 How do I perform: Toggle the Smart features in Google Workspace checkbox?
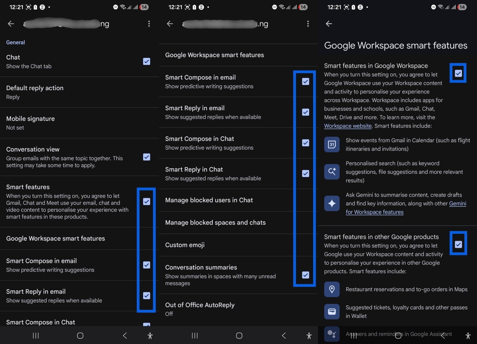[x=458, y=73]
